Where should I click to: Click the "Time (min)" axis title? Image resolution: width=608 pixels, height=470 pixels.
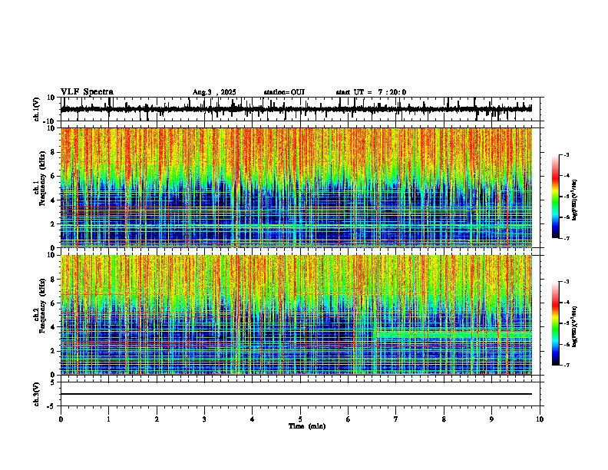(307, 426)
